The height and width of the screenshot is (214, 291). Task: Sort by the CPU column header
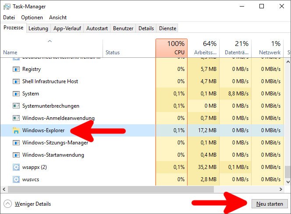pyautogui.click(x=171, y=48)
